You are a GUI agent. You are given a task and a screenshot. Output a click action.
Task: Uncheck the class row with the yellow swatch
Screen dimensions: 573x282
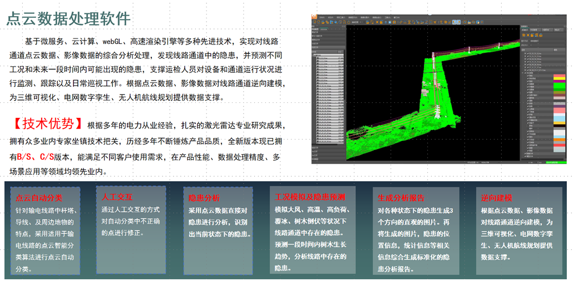528,78
